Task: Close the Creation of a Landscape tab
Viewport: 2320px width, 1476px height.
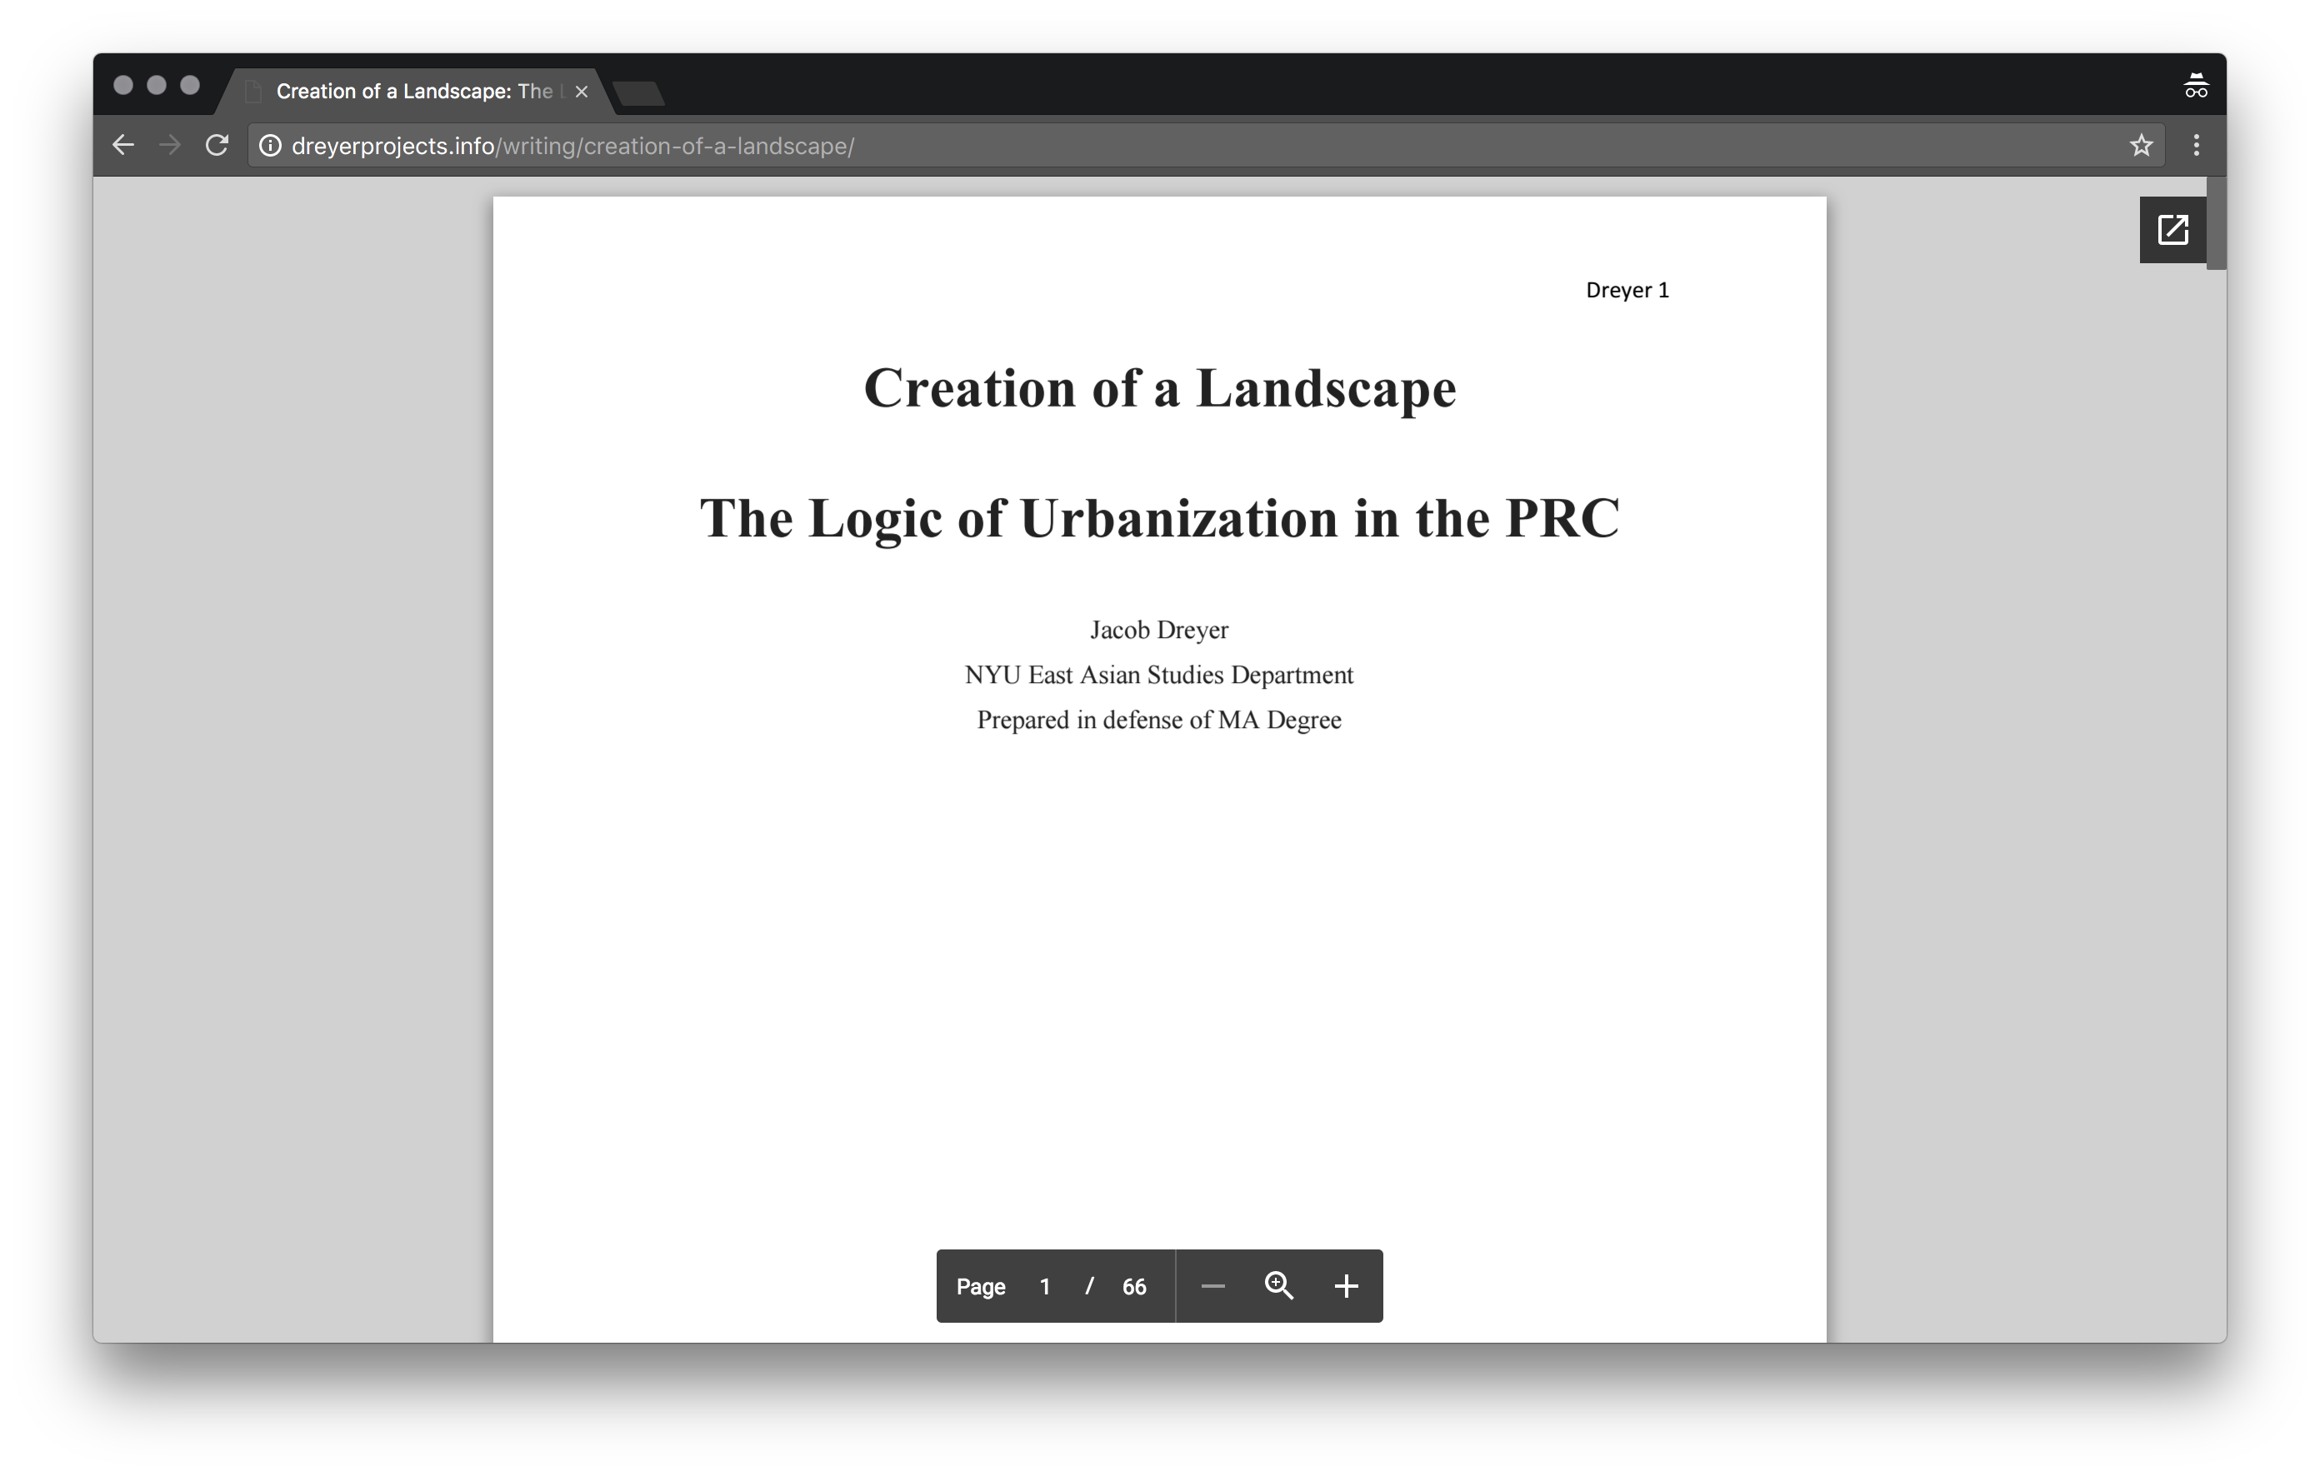Action: [581, 92]
